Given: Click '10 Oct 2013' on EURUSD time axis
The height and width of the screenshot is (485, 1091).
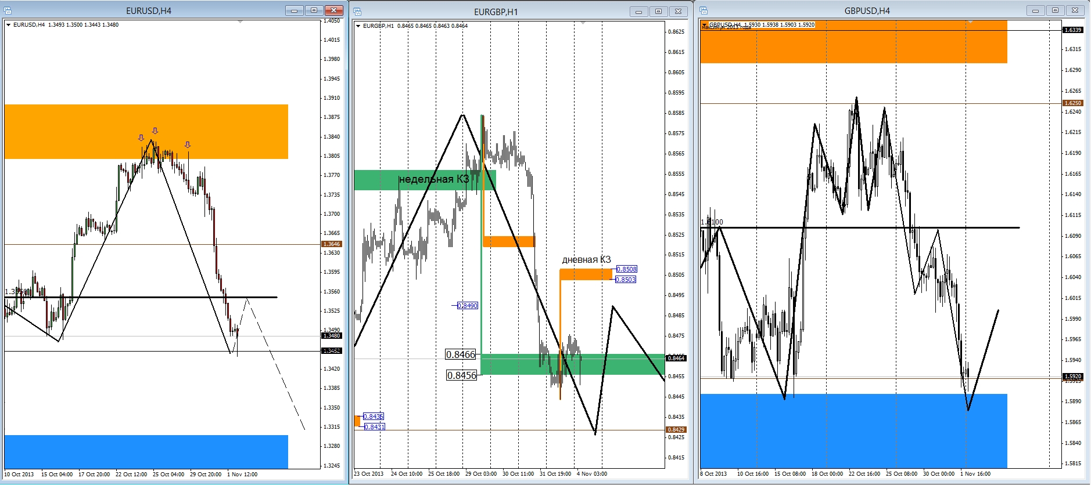Looking at the screenshot, I should pyautogui.click(x=19, y=475).
